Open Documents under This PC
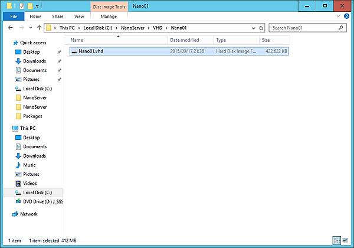 tap(35, 146)
